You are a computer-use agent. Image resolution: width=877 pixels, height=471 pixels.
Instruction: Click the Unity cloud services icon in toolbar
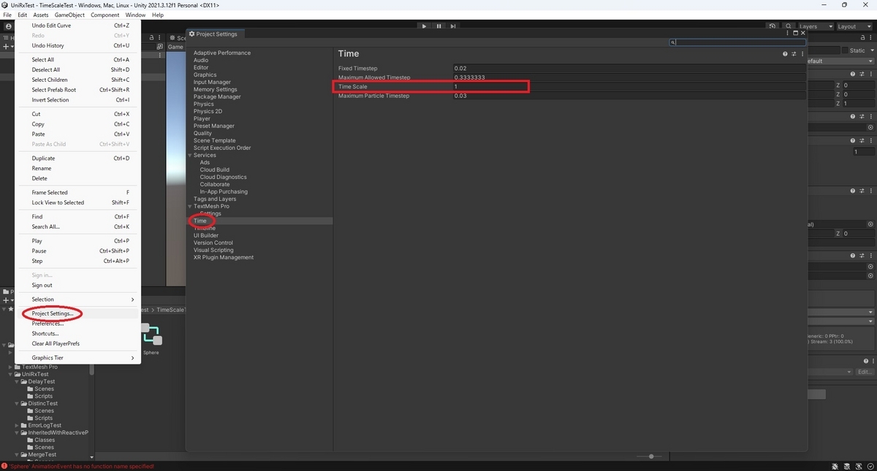tap(772, 26)
